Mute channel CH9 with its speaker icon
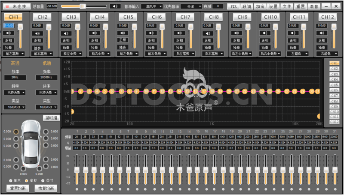This screenshot has width=344, height=195. [x=236, y=33]
